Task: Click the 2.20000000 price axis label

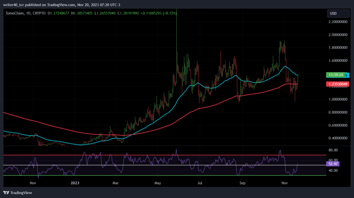Action: [x=338, y=22]
